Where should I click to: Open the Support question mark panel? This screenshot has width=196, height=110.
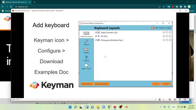[86, 58]
